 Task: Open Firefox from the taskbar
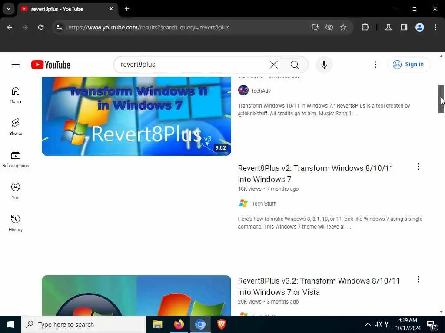pos(179,324)
